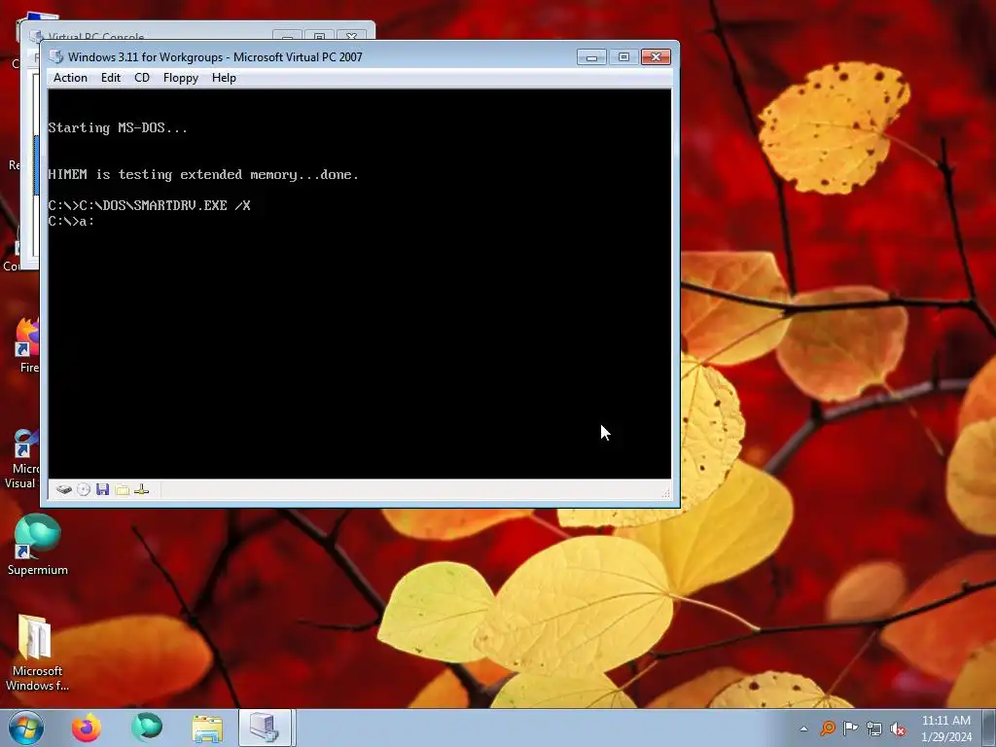Select the Microsoft Visual desktop shortcut
Viewport: 996px width, 747px height.
pyautogui.click(x=22, y=459)
